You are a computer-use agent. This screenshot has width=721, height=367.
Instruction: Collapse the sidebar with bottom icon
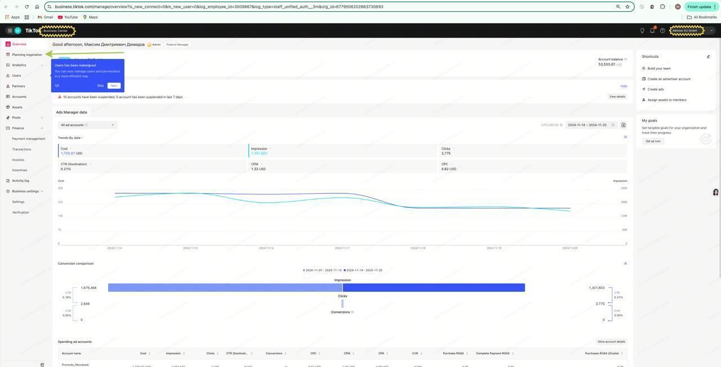42,365
